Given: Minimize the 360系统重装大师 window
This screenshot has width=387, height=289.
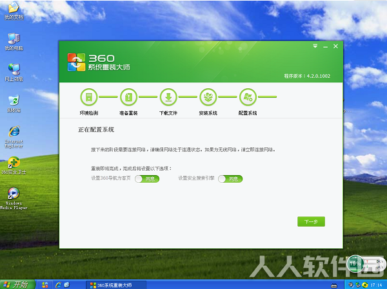Looking at the screenshot, I should 326,46.
